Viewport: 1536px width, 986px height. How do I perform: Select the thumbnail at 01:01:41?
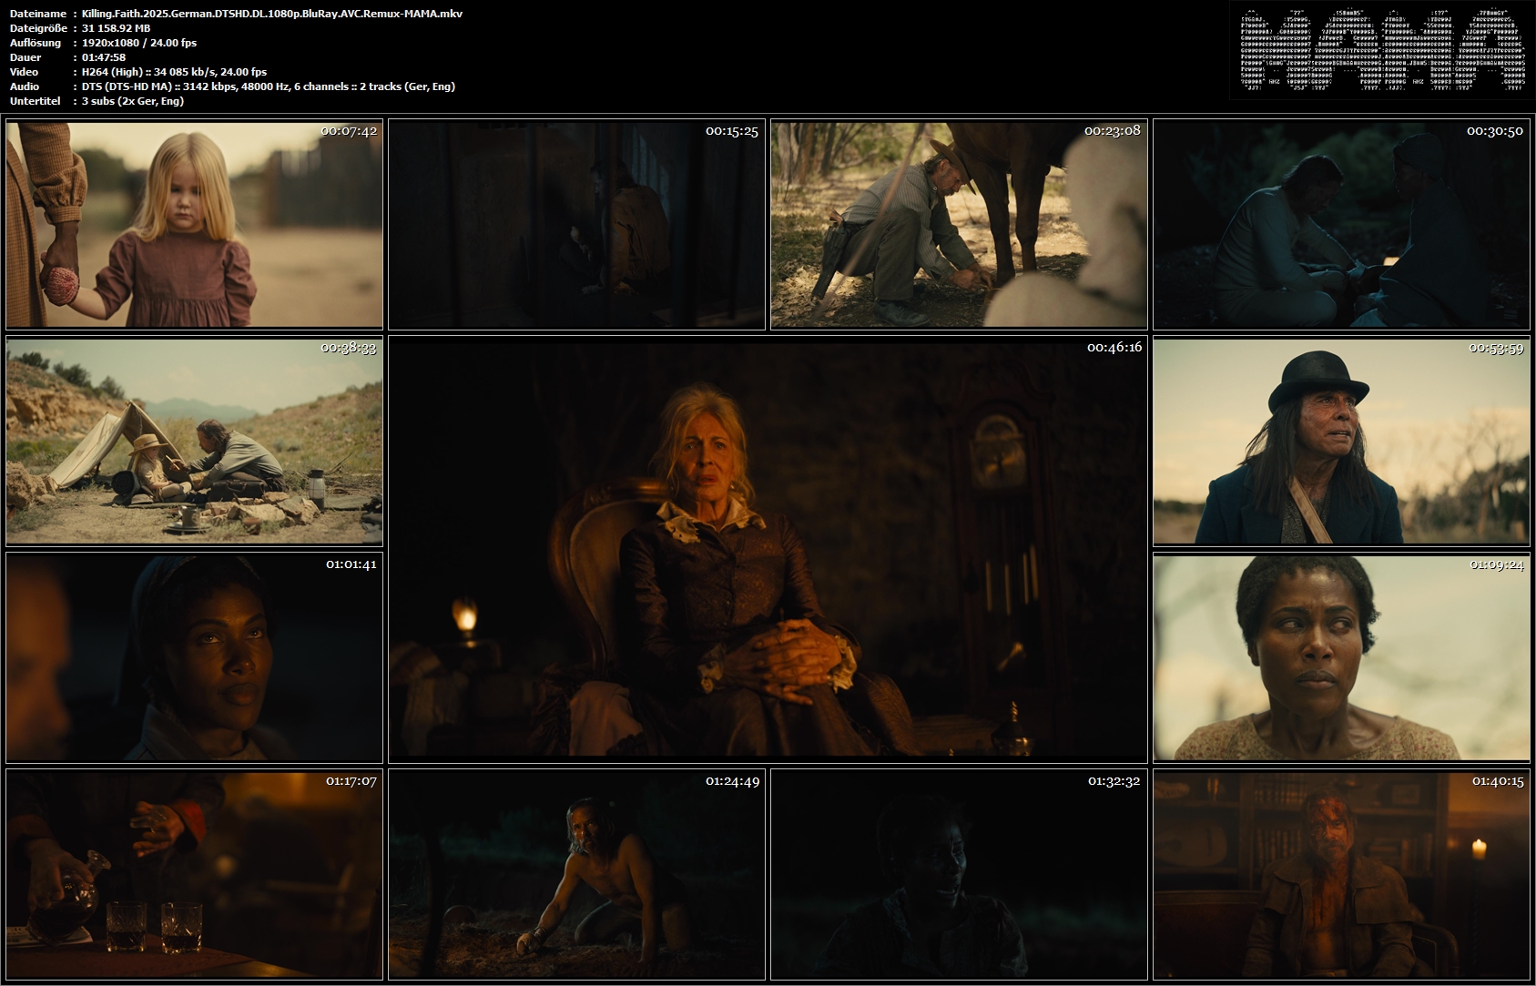pyautogui.click(x=194, y=657)
